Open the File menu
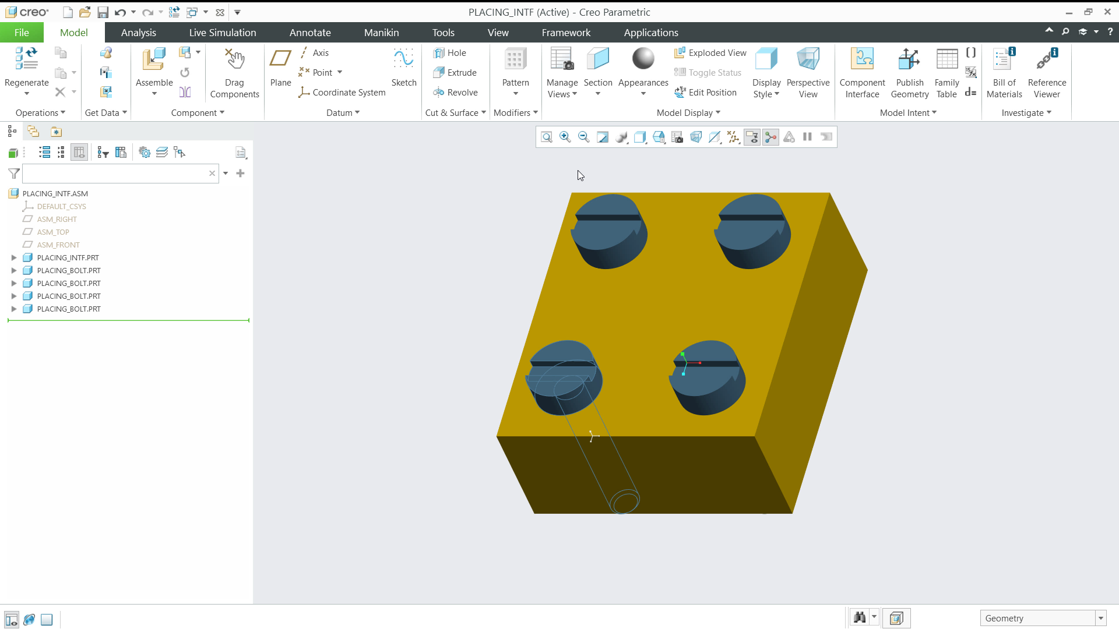This screenshot has height=629, width=1119. [22, 33]
